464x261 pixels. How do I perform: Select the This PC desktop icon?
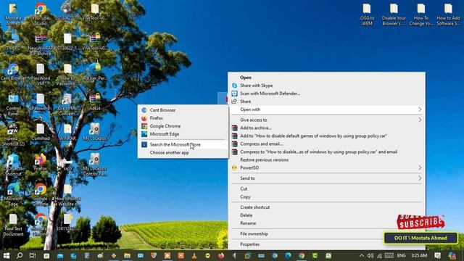point(13,41)
